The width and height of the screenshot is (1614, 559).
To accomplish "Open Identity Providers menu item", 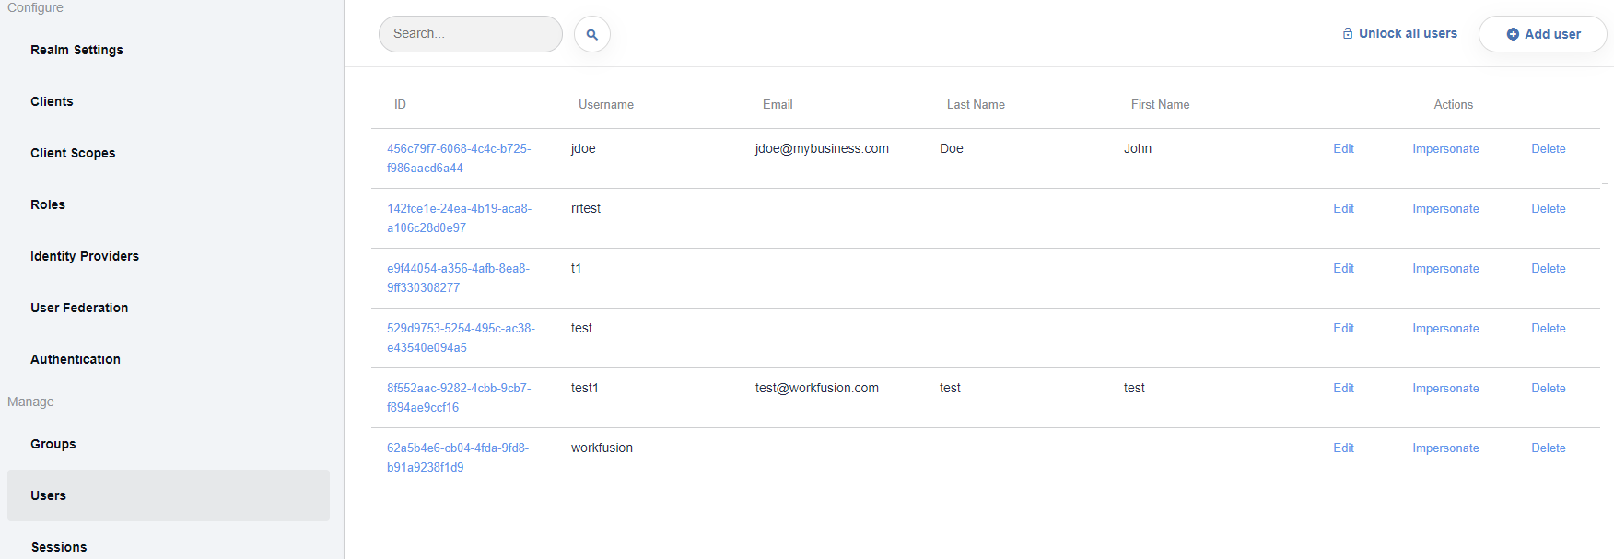I will pyautogui.click(x=85, y=256).
